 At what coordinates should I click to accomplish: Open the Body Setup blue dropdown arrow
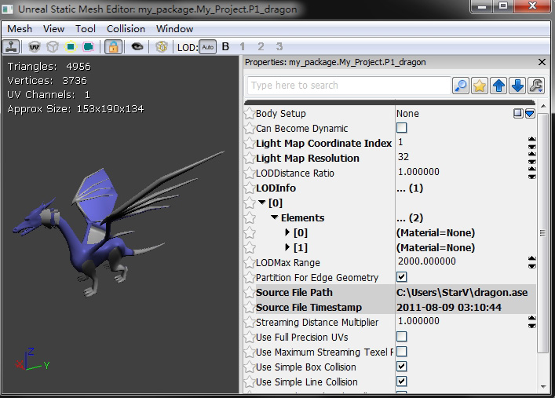[530, 114]
